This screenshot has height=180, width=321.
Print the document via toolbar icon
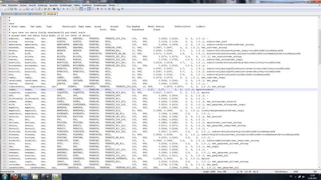pyautogui.click(x=27, y=9)
